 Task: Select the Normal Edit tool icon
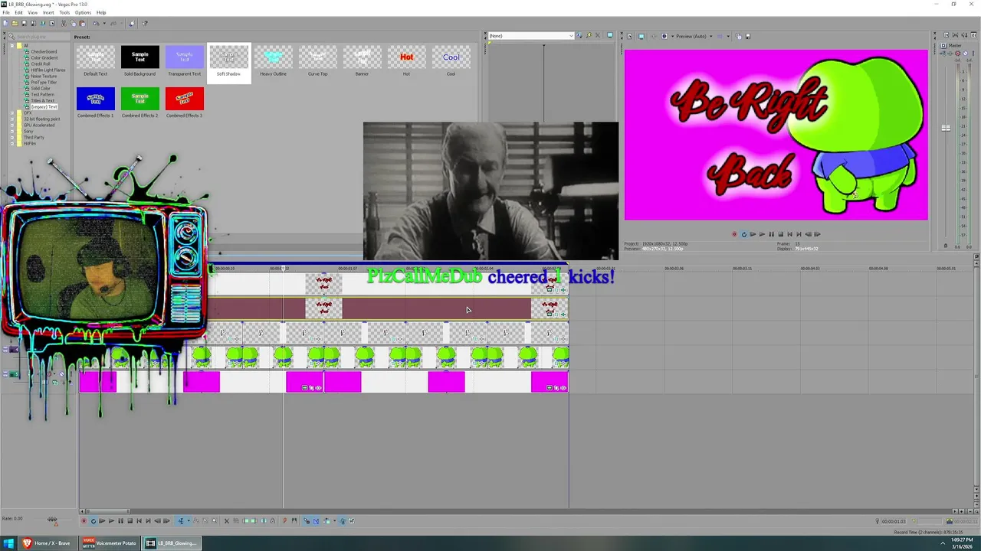point(181,521)
